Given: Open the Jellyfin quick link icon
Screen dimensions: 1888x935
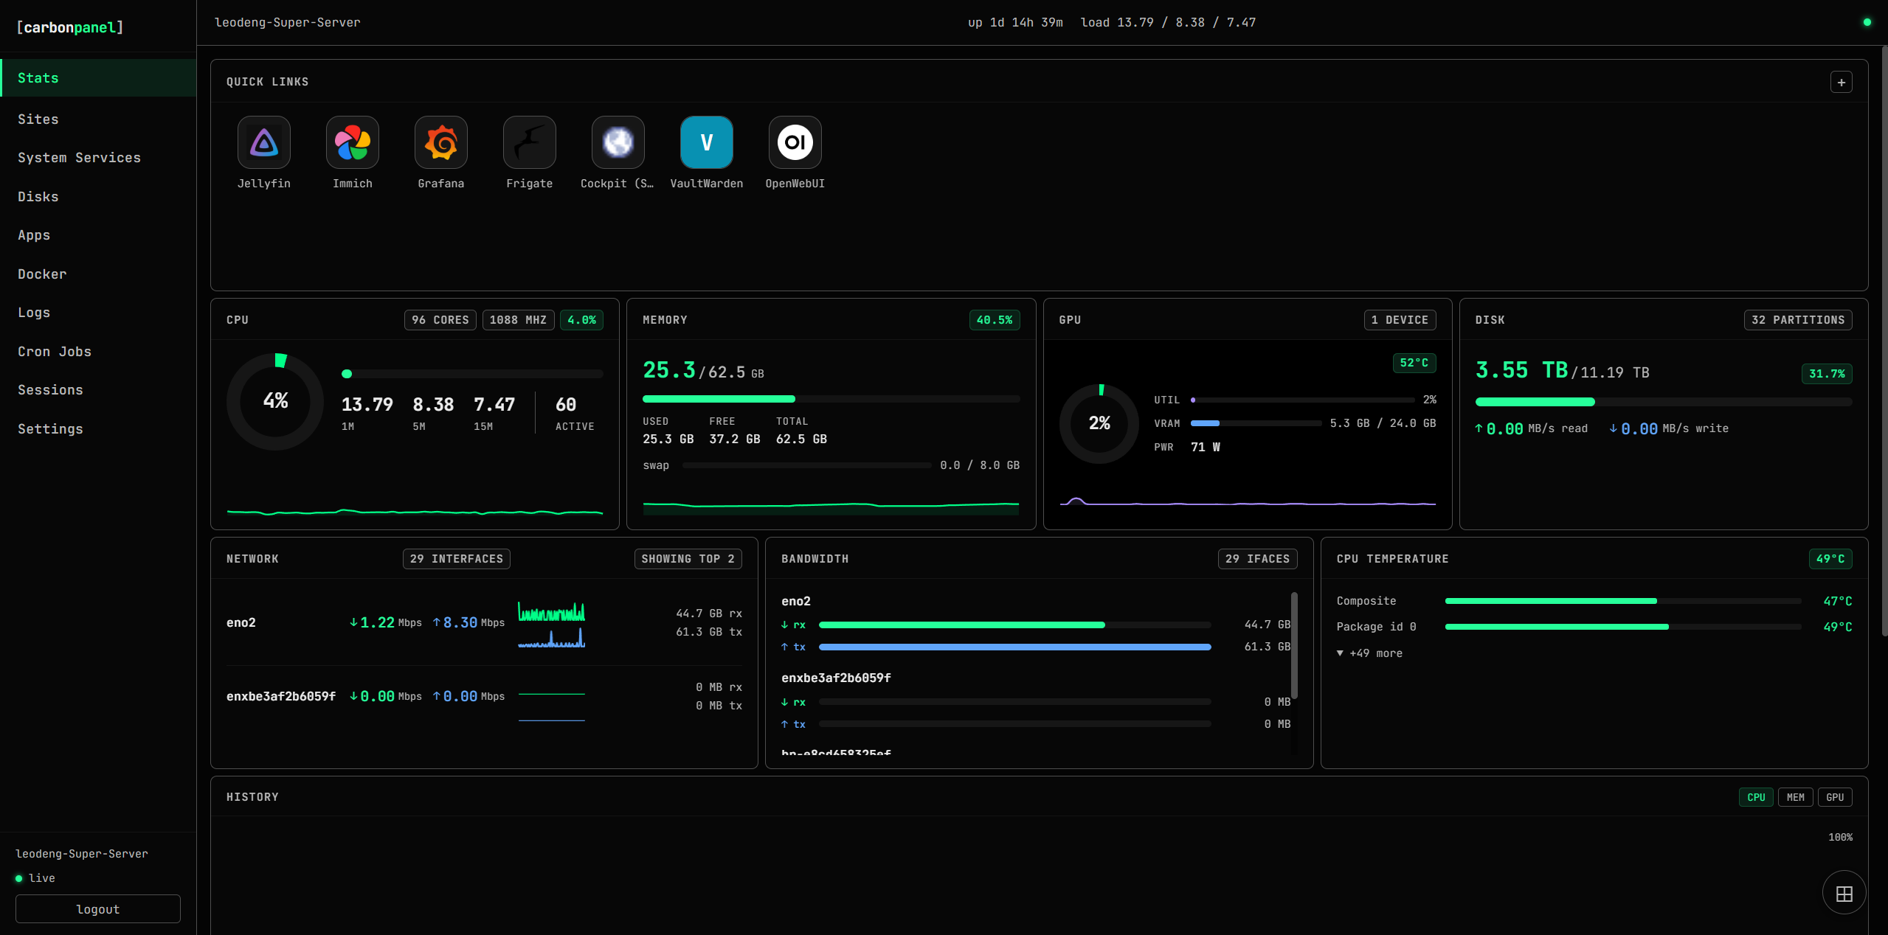Looking at the screenshot, I should pos(264,142).
